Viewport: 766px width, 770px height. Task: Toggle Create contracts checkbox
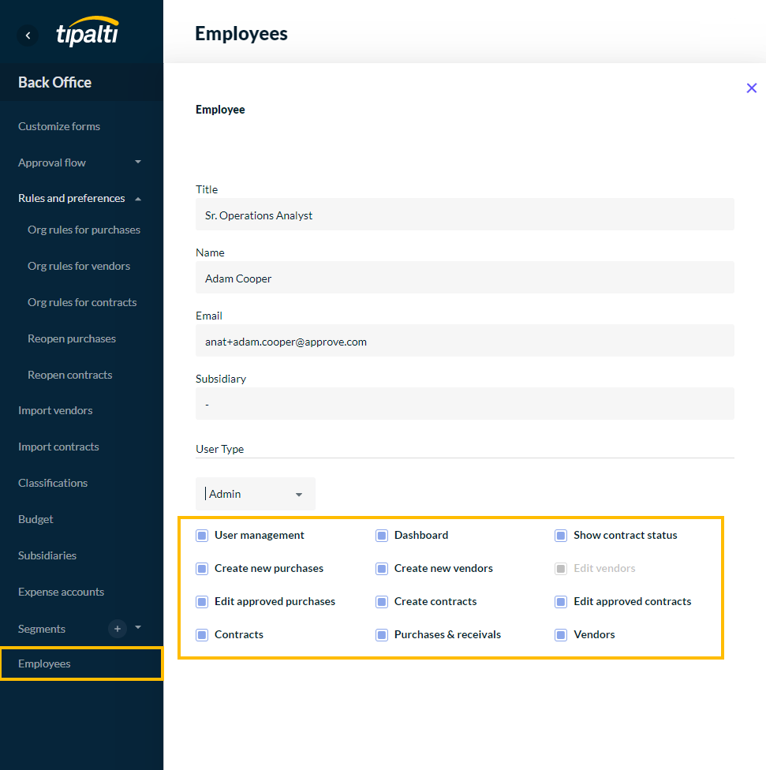(x=382, y=601)
